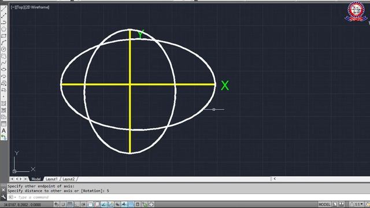Select the Point tool
The width and height of the screenshot is (370, 208).
tap(3, 96)
